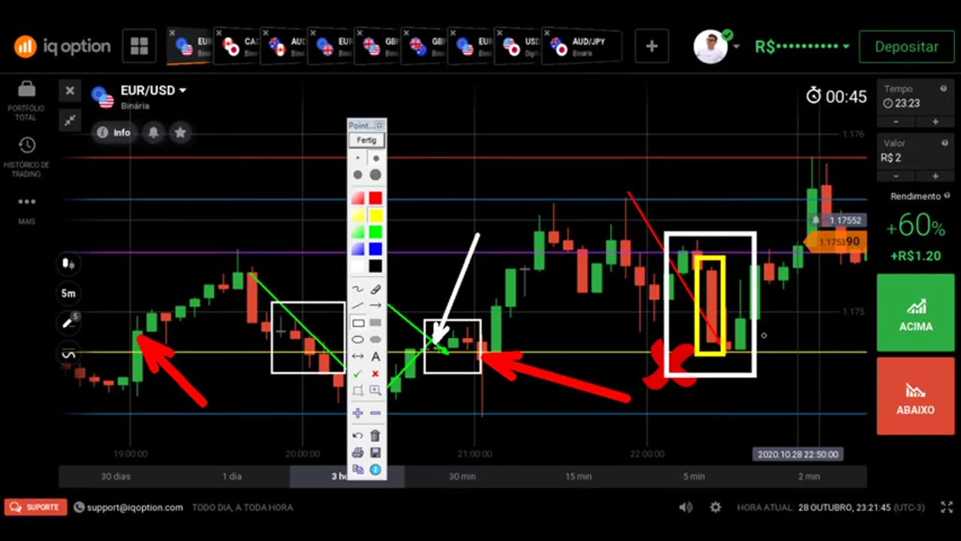This screenshot has width=961, height=541.
Task: Click the green ACIMA button
Action: (x=916, y=313)
